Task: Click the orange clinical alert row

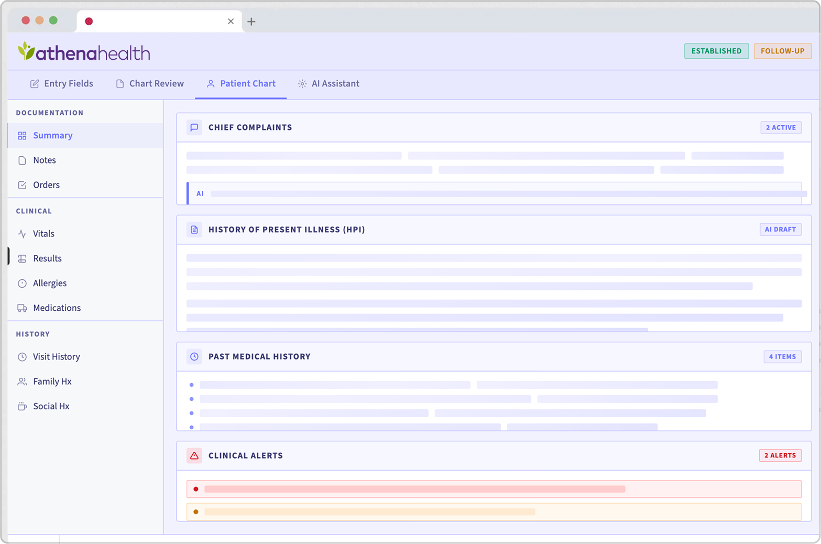Action: pos(494,512)
